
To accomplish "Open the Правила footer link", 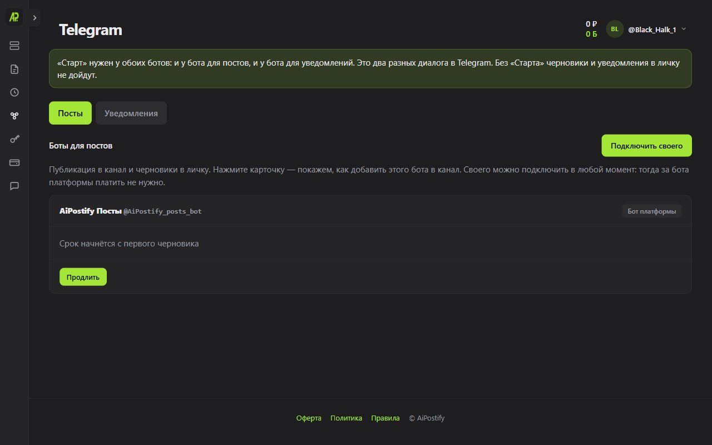I will (385, 418).
